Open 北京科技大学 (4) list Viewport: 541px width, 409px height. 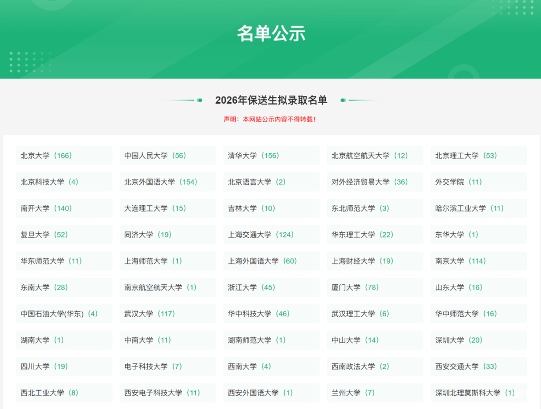point(64,182)
